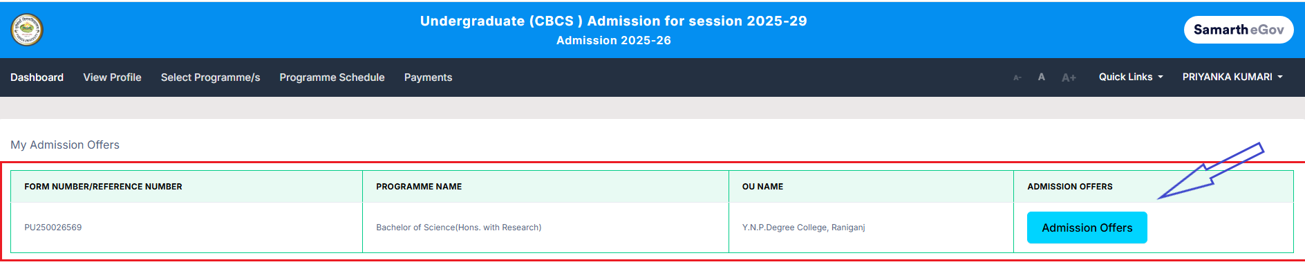Expand the Quick Links dropdown
Image resolution: width=1305 pixels, height=269 pixels.
(1131, 77)
